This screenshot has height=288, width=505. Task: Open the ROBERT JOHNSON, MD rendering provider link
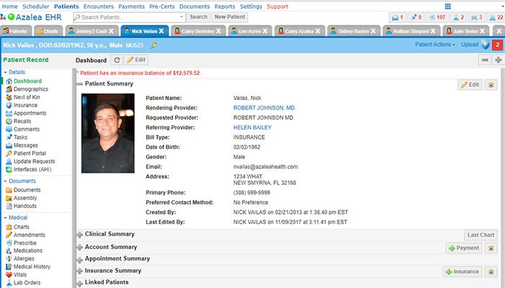(x=263, y=107)
